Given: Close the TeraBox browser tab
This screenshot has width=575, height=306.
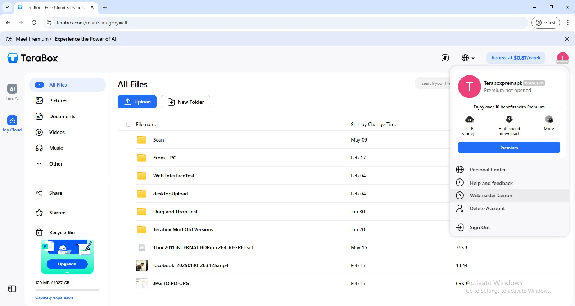Looking at the screenshot, I should 92,7.
